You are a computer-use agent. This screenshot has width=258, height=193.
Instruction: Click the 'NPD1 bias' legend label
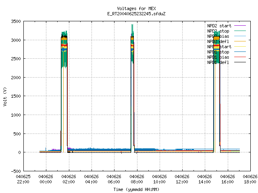218,57
